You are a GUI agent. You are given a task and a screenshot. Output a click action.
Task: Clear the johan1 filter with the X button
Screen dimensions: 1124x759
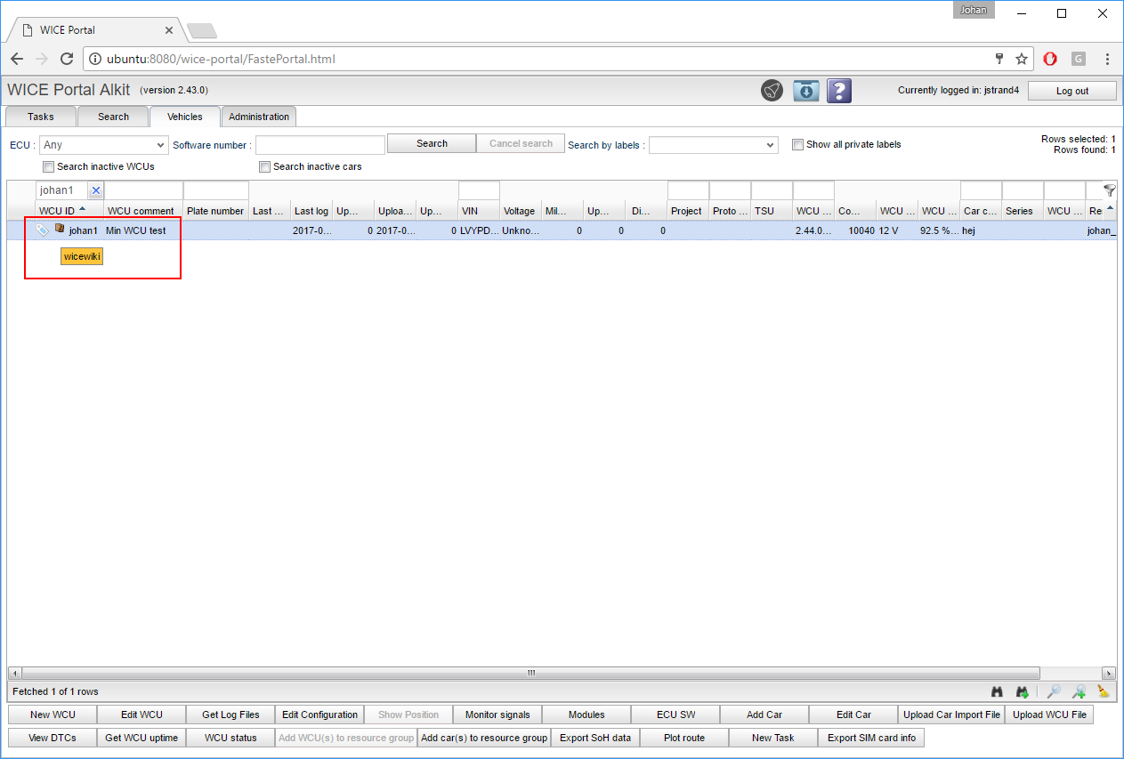pyautogui.click(x=96, y=190)
